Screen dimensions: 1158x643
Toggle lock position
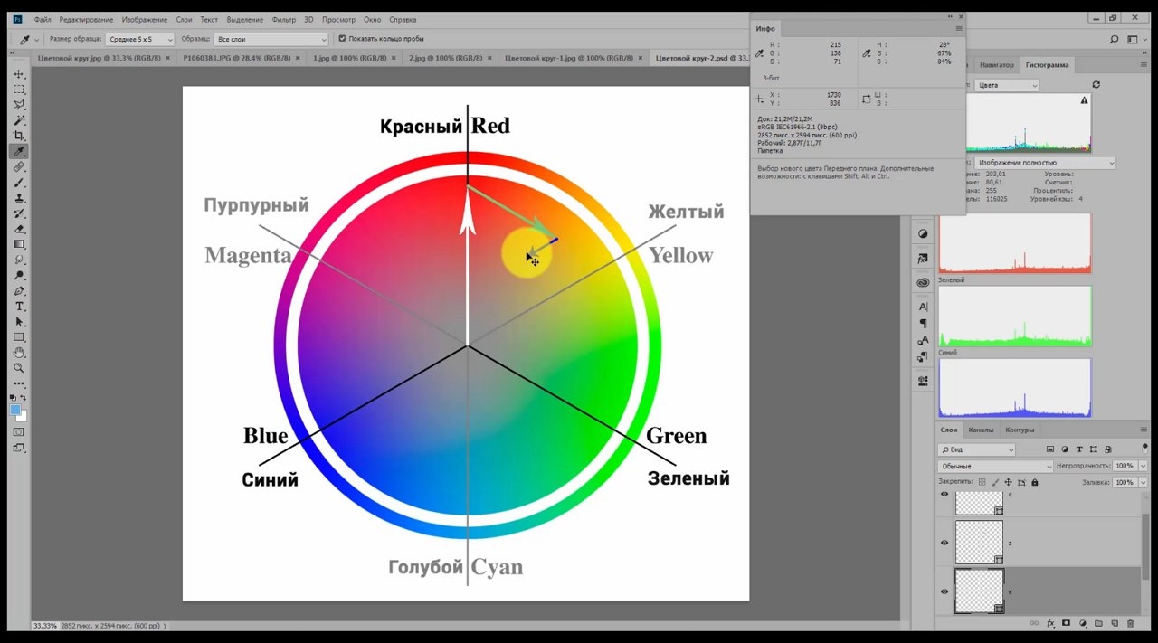(x=1011, y=483)
